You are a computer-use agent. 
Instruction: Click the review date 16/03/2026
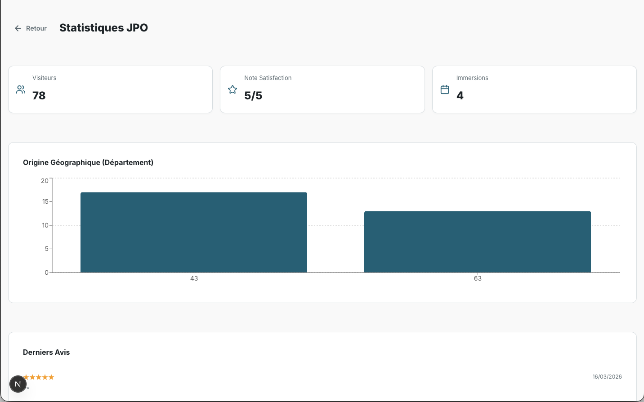(607, 377)
